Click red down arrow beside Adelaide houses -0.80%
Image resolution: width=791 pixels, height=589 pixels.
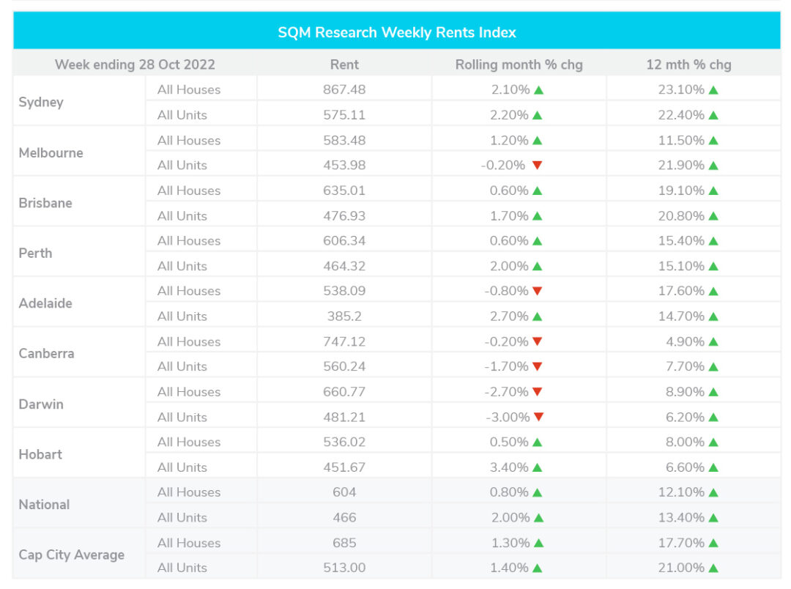tap(537, 291)
